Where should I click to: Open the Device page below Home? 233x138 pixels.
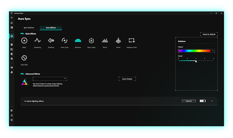coord(11,27)
